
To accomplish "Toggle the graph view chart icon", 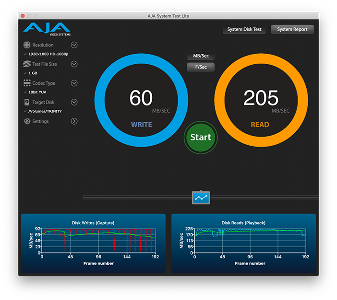I will 201,197.
